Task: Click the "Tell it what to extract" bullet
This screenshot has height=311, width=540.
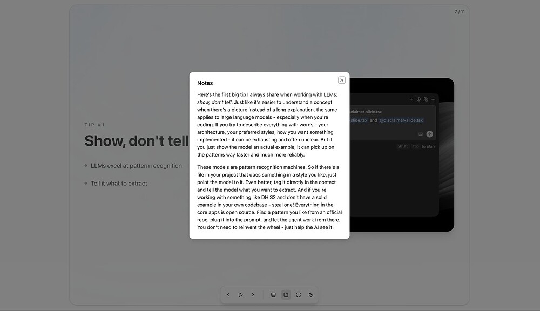Action: pos(119,184)
